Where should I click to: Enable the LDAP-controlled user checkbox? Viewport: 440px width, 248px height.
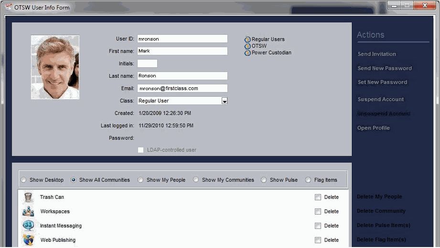(x=140, y=150)
